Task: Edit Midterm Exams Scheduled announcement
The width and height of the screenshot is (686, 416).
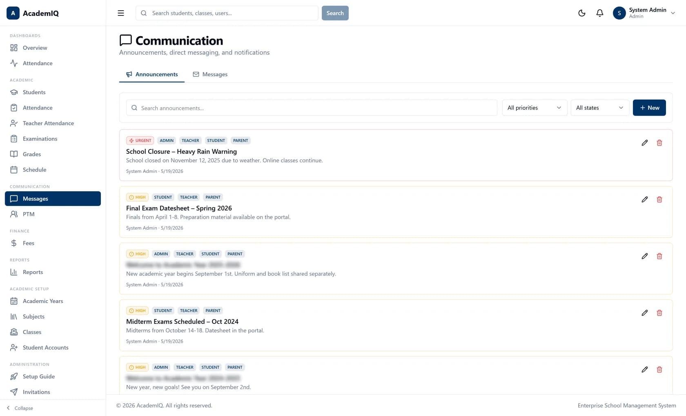Action: [x=645, y=313]
